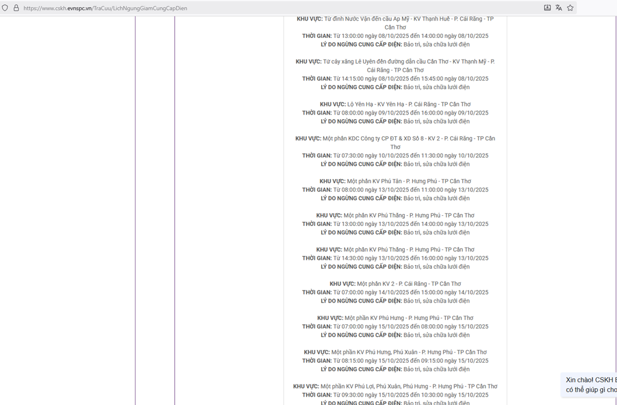Select 'Một phần KV 2 - P. Cái Răng' line

[395, 284]
